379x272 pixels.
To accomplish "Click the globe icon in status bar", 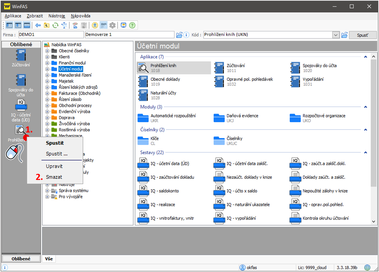I will 367,268.
